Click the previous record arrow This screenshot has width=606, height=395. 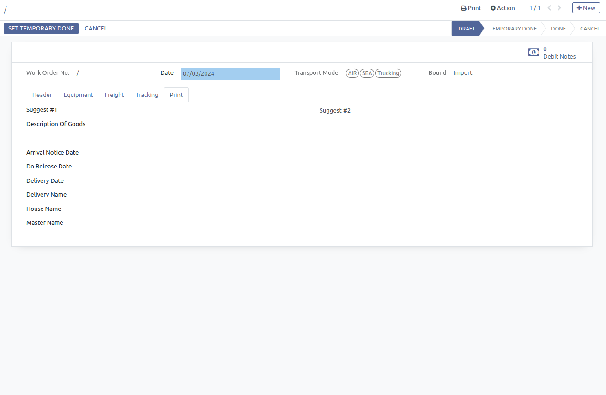549,8
